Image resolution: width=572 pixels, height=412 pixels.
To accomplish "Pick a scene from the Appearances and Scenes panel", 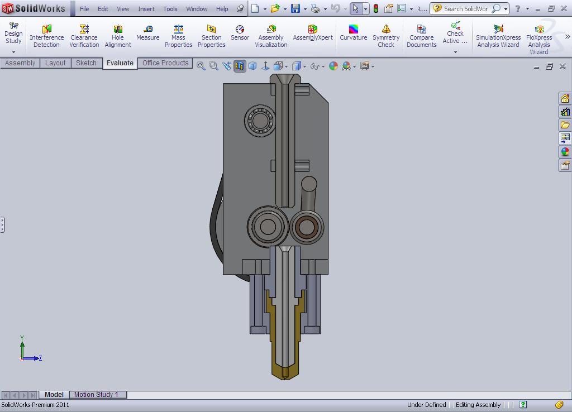I will [x=565, y=152].
